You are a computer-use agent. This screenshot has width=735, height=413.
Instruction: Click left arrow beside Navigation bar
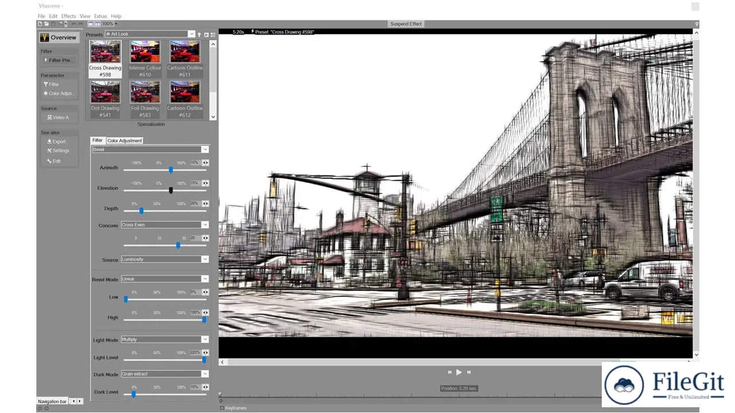tap(72, 402)
